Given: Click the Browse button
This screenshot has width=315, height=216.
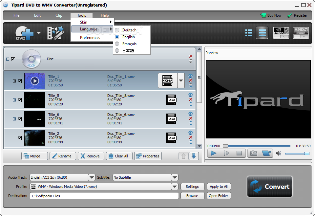Looking at the screenshot, I should point(193,196).
